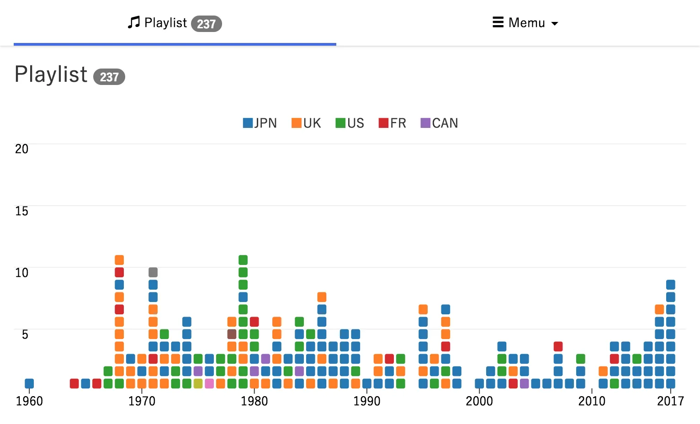The height and width of the screenshot is (424, 700).
Task: Toggle the US legend green swatch
Action: point(340,123)
